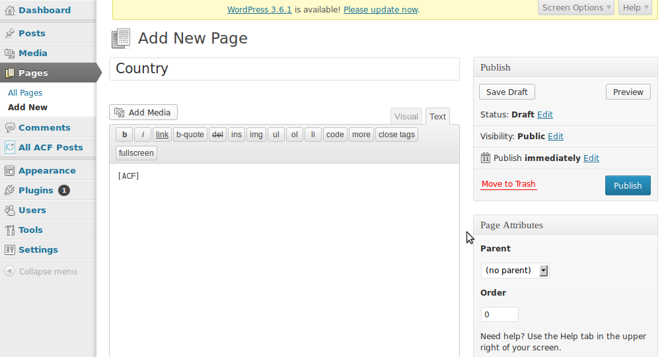The width and height of the screenshot is (668, 357).
Task: Click the link quicktag button
Action: [x=162, y=135]
